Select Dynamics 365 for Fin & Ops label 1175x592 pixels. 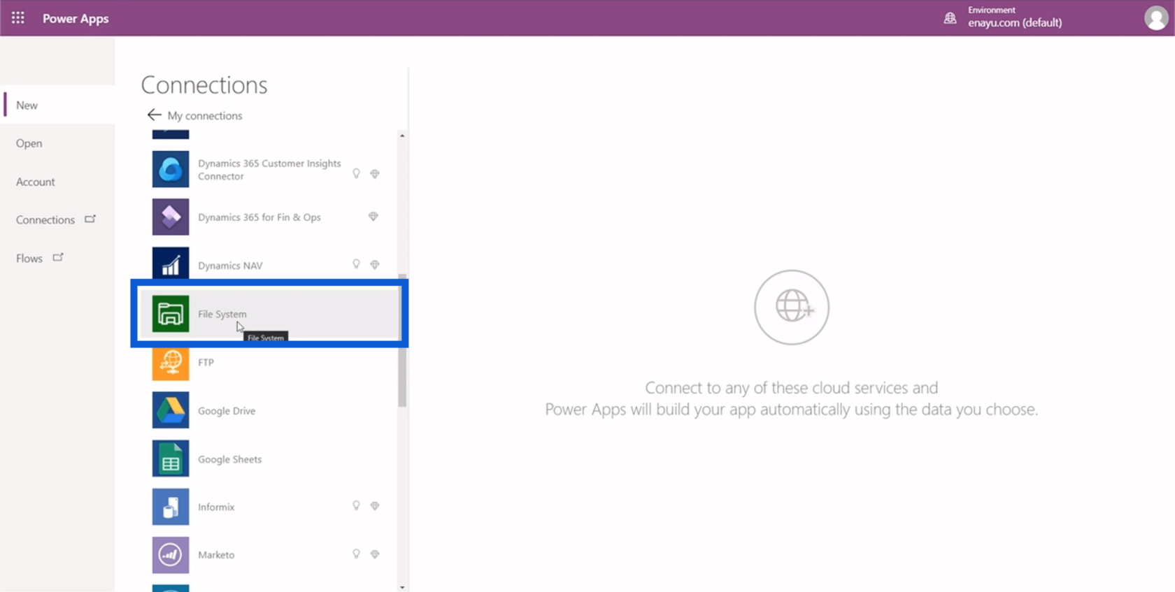click(259, 217)
